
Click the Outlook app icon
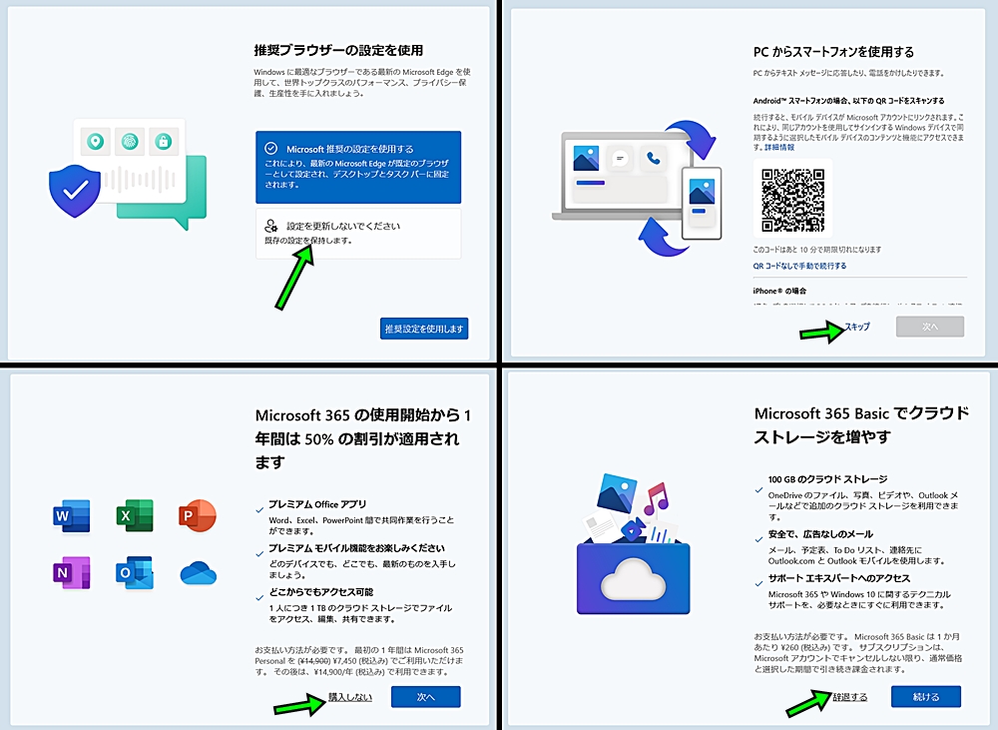click(x=135, y=572)
